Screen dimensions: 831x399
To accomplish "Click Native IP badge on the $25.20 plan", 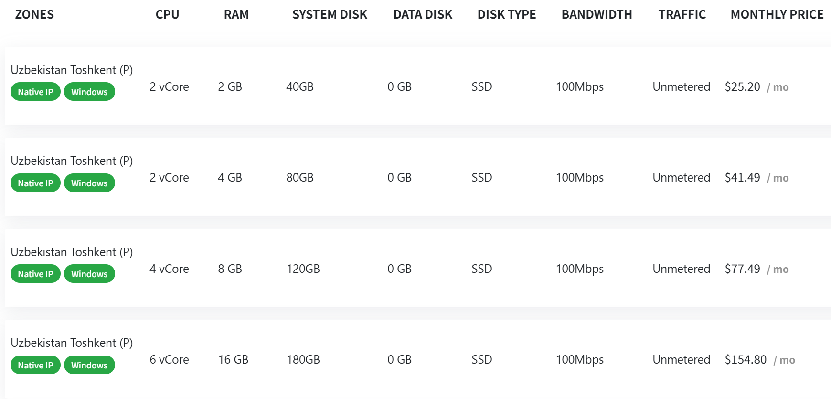I will point(35,92).
